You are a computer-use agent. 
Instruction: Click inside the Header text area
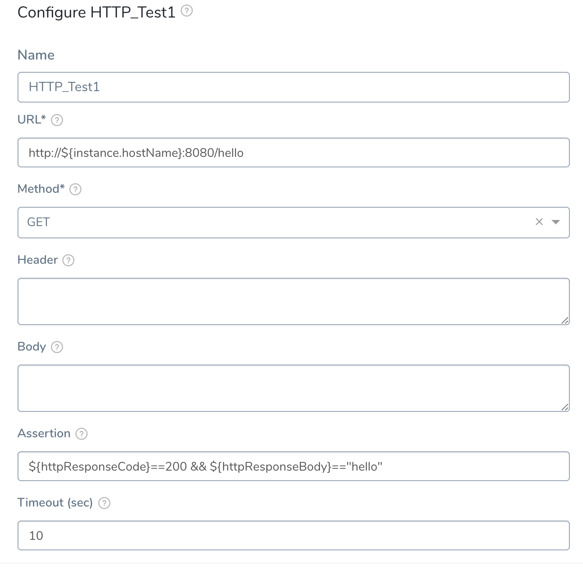294,301
